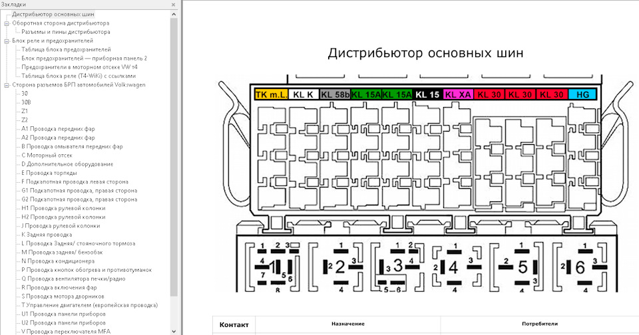The width and height of the screenshot is (639, 335).
Task: Select the 30 bookmark entry
Action: pos(25,94)
